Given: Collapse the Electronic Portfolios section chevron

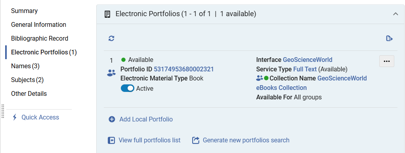Looking at the screenshot, I should click(395, 14).
